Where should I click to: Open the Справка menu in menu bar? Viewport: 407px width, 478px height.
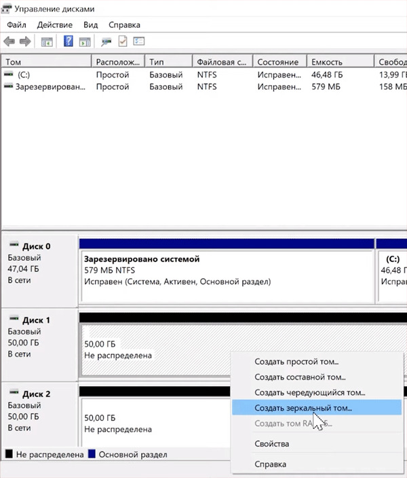coord(124,24)
